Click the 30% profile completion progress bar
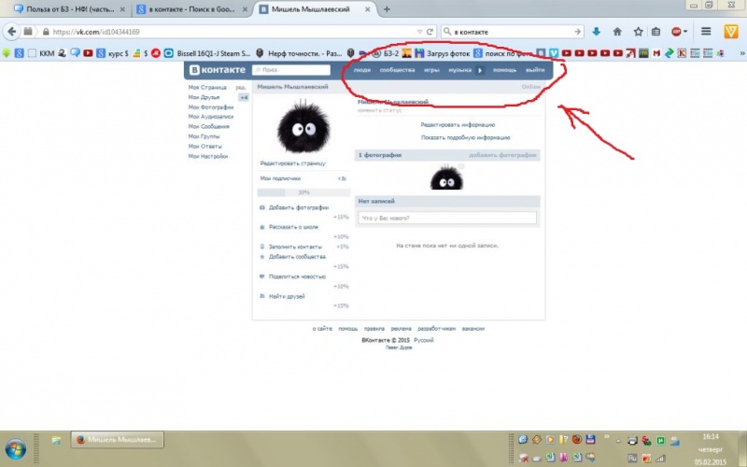Screen dimensions: 747x467 click(x=303, y=192)
